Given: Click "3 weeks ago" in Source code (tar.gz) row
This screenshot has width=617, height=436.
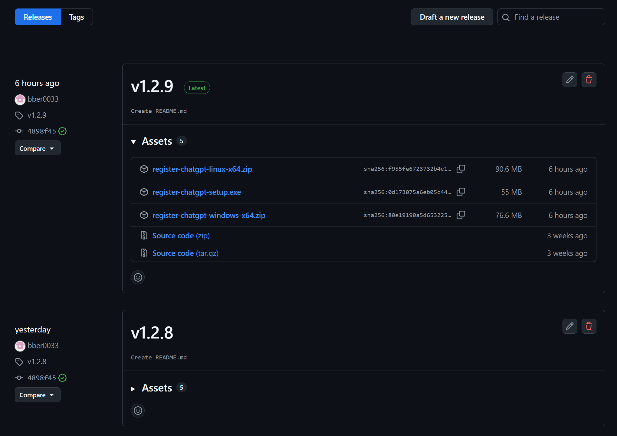Looking at the screenshot, I should click(567, 253).
